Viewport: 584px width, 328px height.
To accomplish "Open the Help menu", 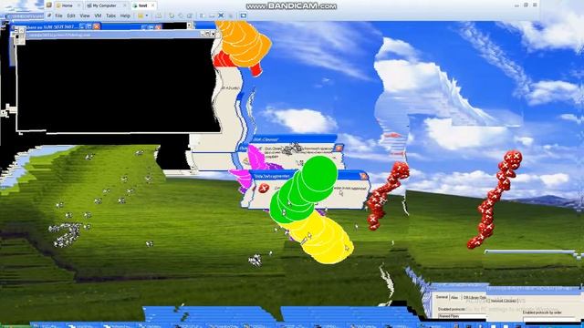I will click(125, 16).
